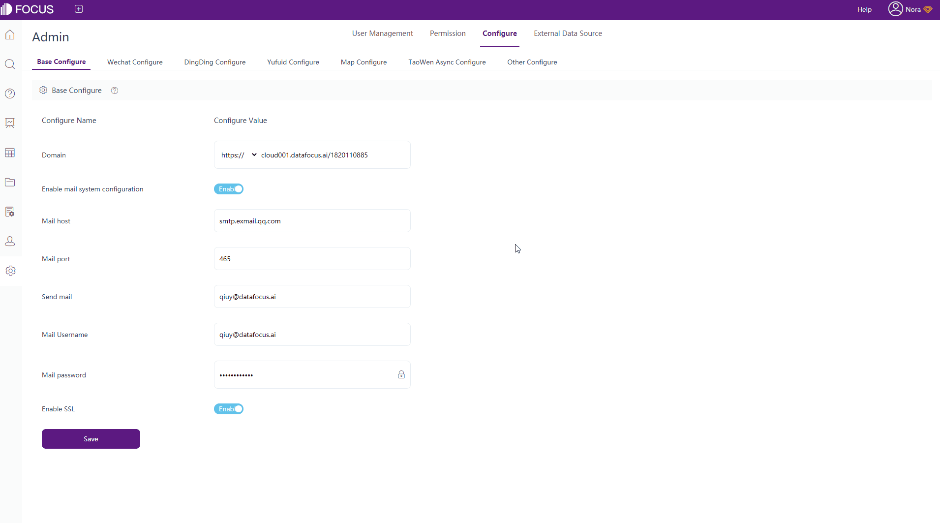Click the Nora user avatar icon

pos(895,9)
